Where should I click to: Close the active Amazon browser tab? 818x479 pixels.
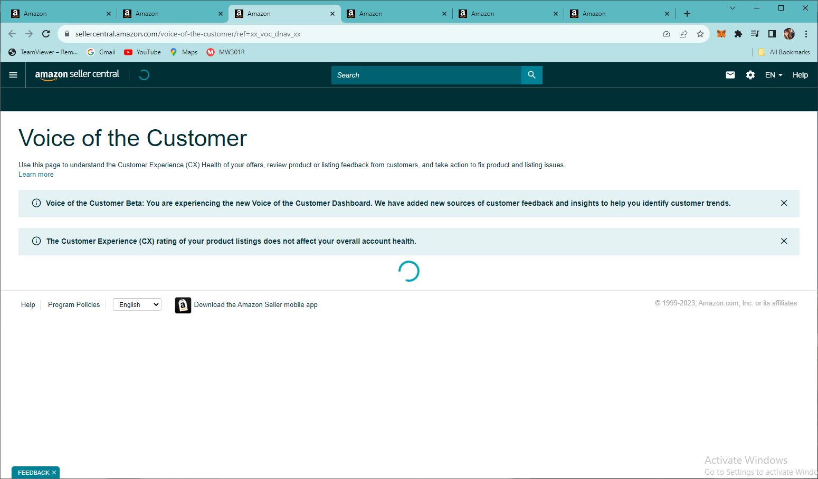332,14
